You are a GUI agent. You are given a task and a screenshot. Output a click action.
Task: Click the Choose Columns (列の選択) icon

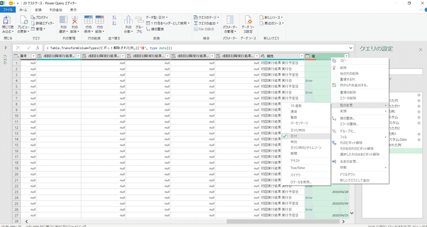point(63,20)
